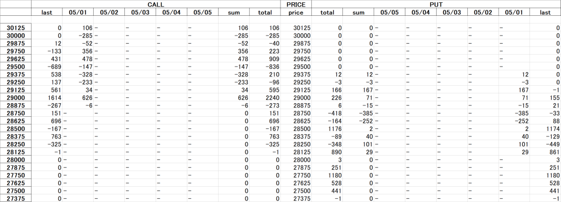The height and width of the screenshot is (202, 561).
Task: Select PUT sum value 167
Action: click(x=358, y=90)
